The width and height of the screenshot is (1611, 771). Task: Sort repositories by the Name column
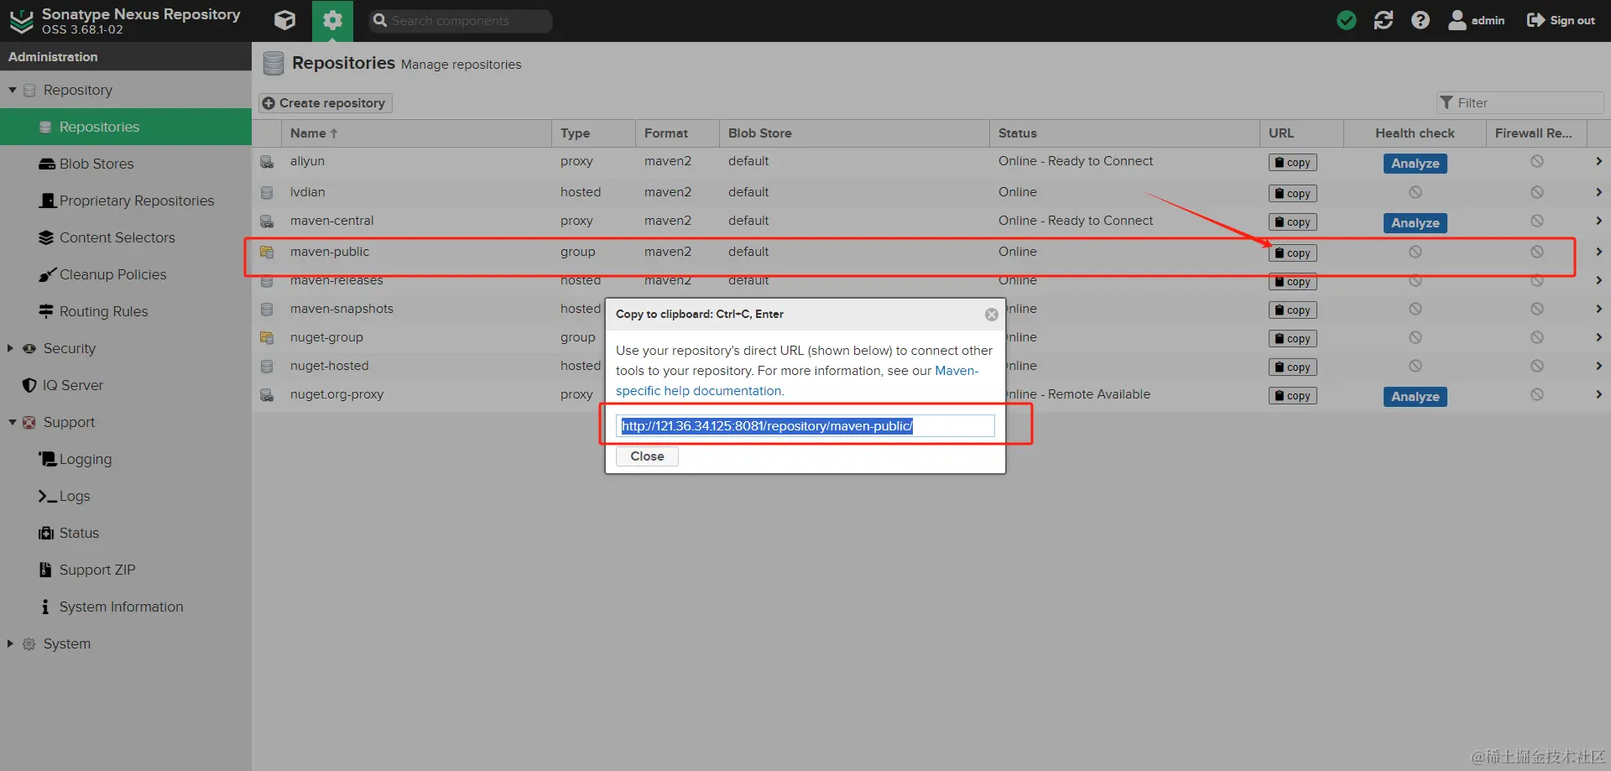416,133
